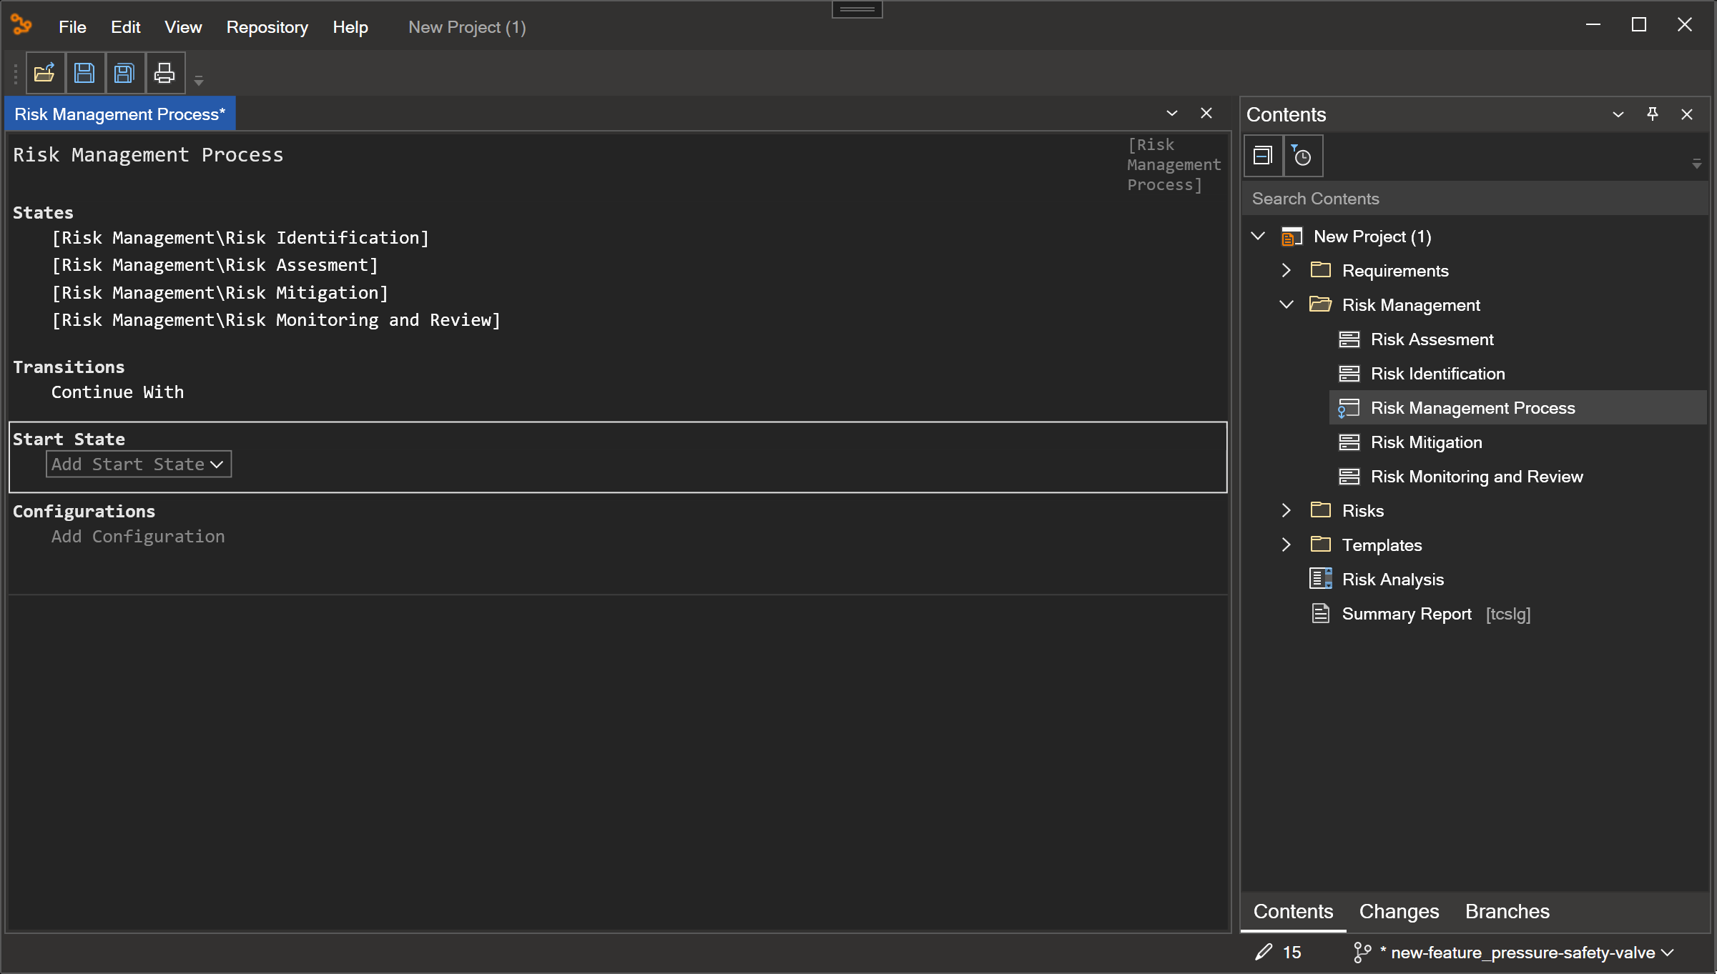Select Risk Analysis in the tree
This screenshot has height=974, width=1717.
tap(1392, 580)
